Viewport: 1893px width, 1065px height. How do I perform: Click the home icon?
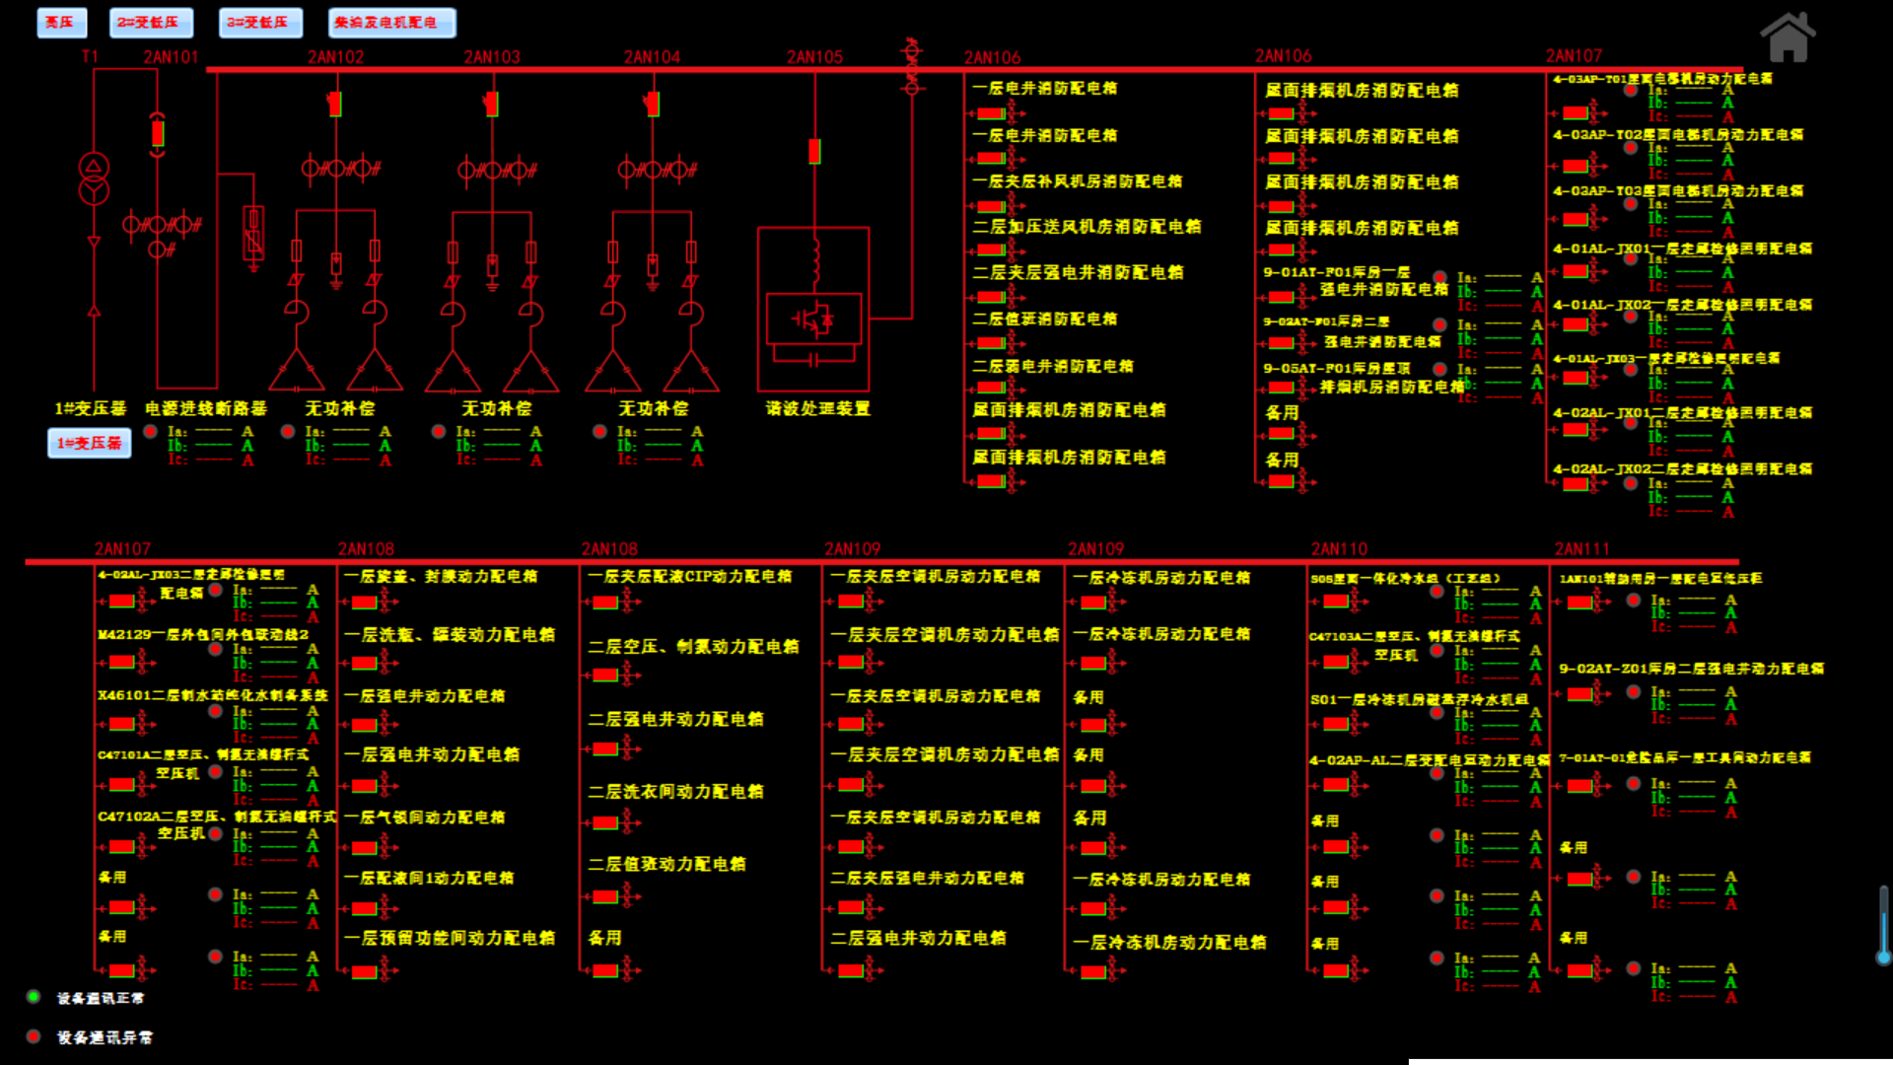coord(1788,37)
